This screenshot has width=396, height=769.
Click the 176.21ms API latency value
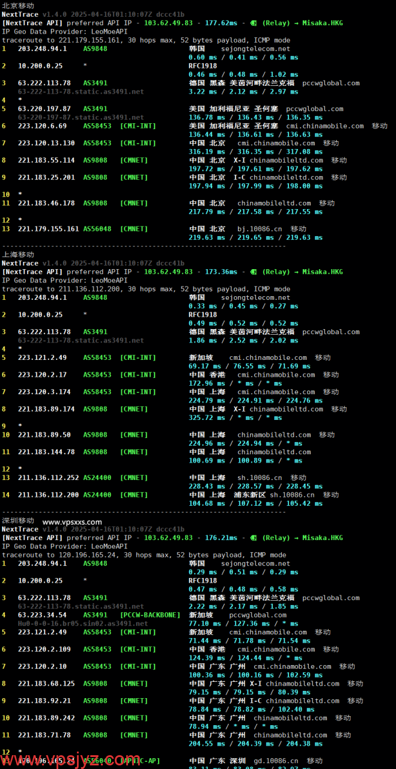point(221,538)
